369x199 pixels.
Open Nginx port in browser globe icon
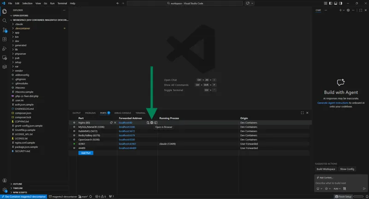tap(152, 123)
